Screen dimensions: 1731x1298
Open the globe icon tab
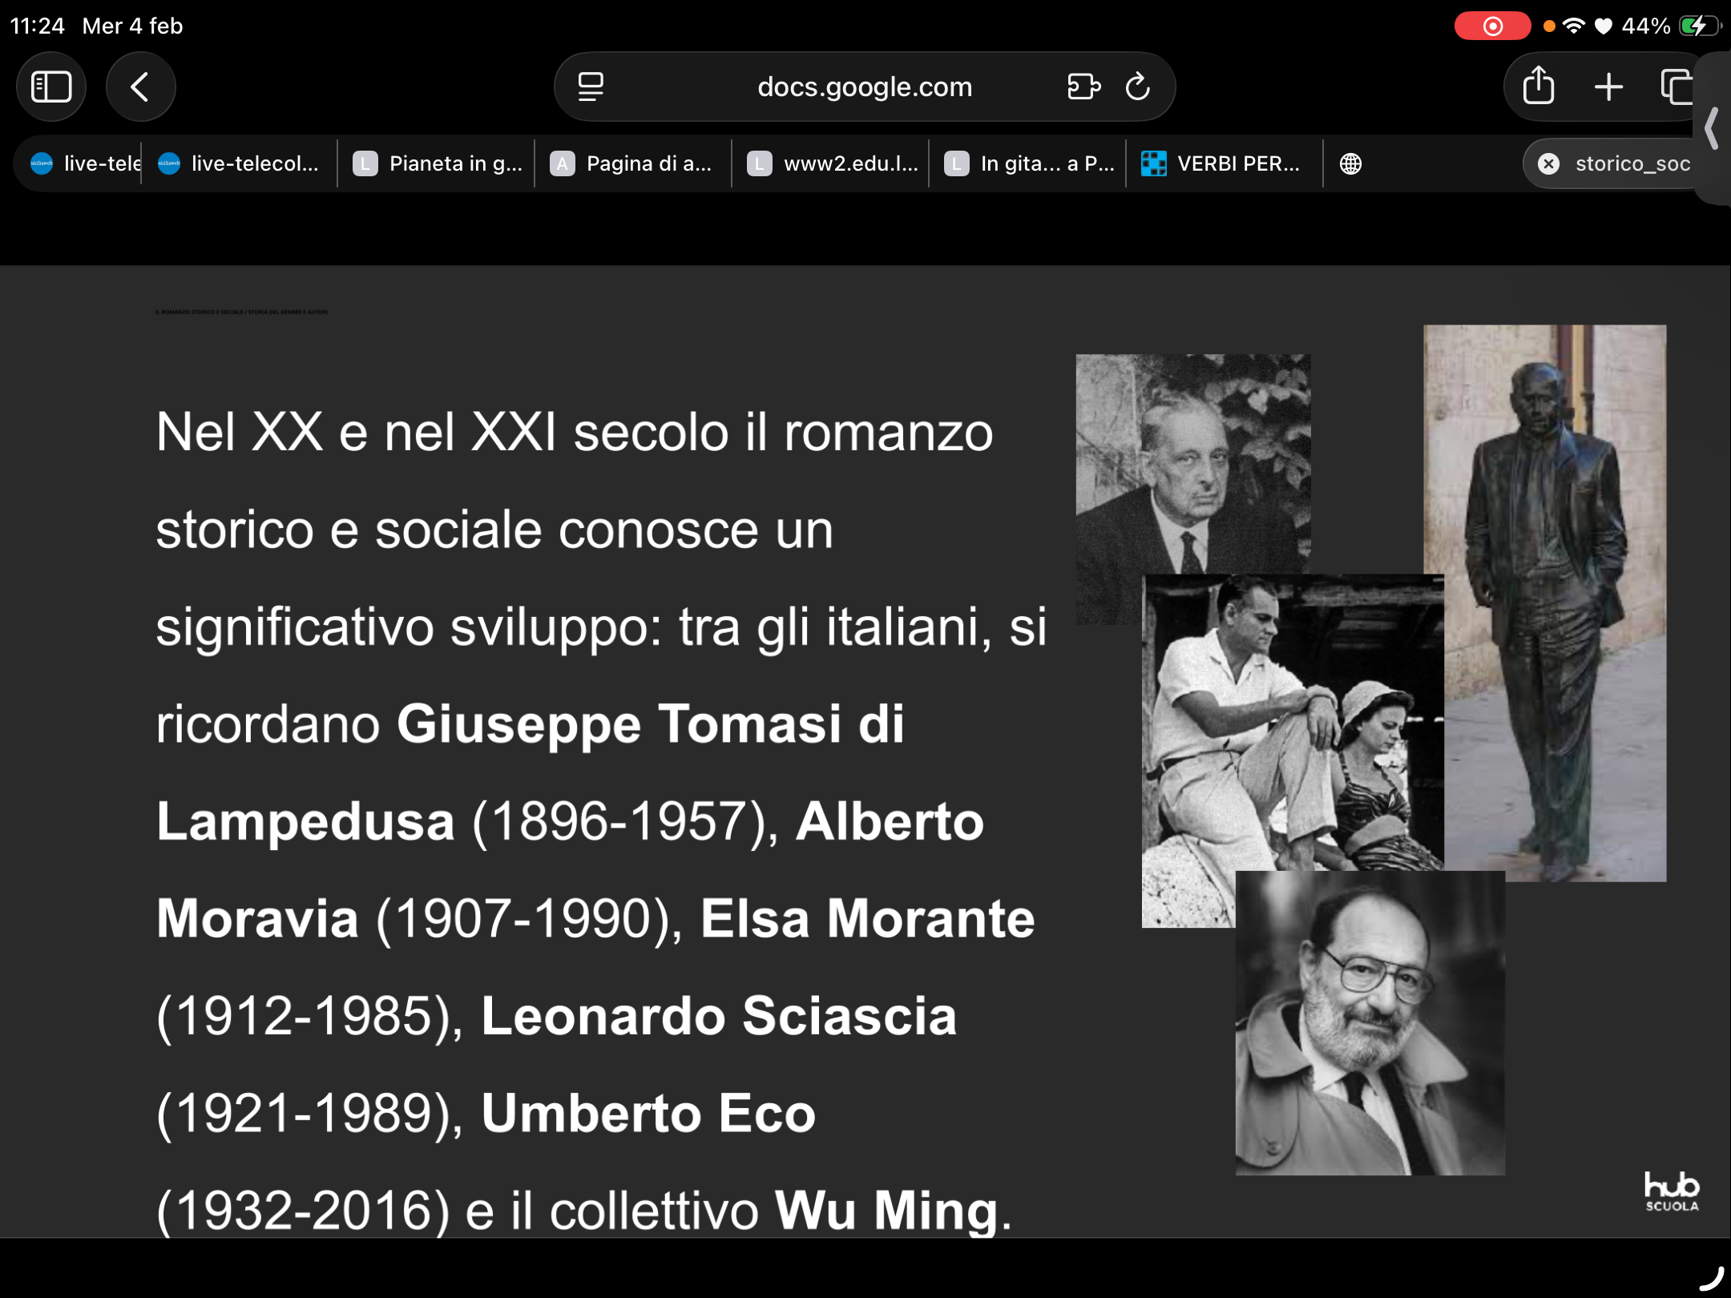tap(1350, 163)
